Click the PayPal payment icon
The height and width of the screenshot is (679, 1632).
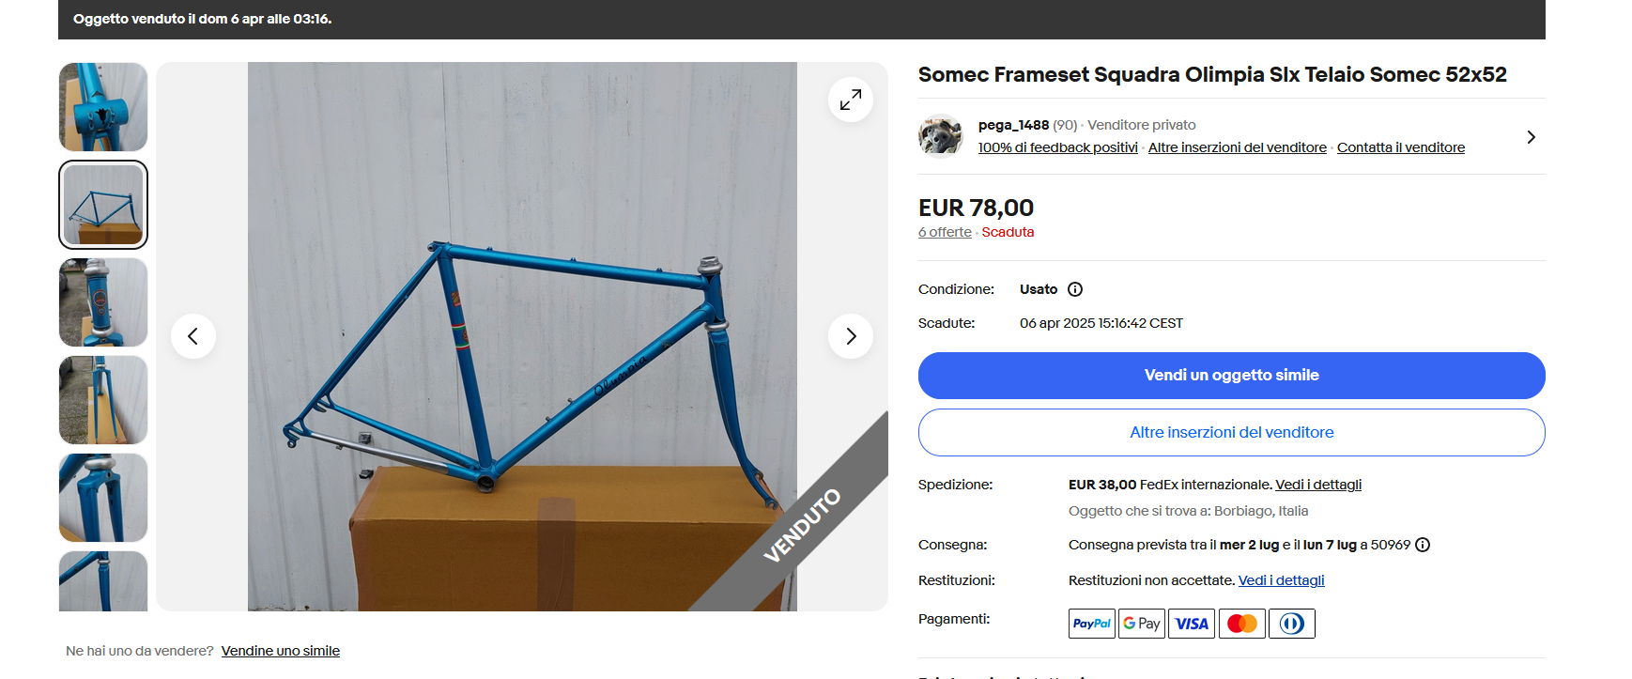(x=1092, y=624)
